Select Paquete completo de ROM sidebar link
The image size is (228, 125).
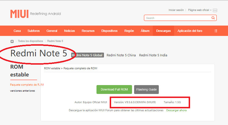(27, 85)
